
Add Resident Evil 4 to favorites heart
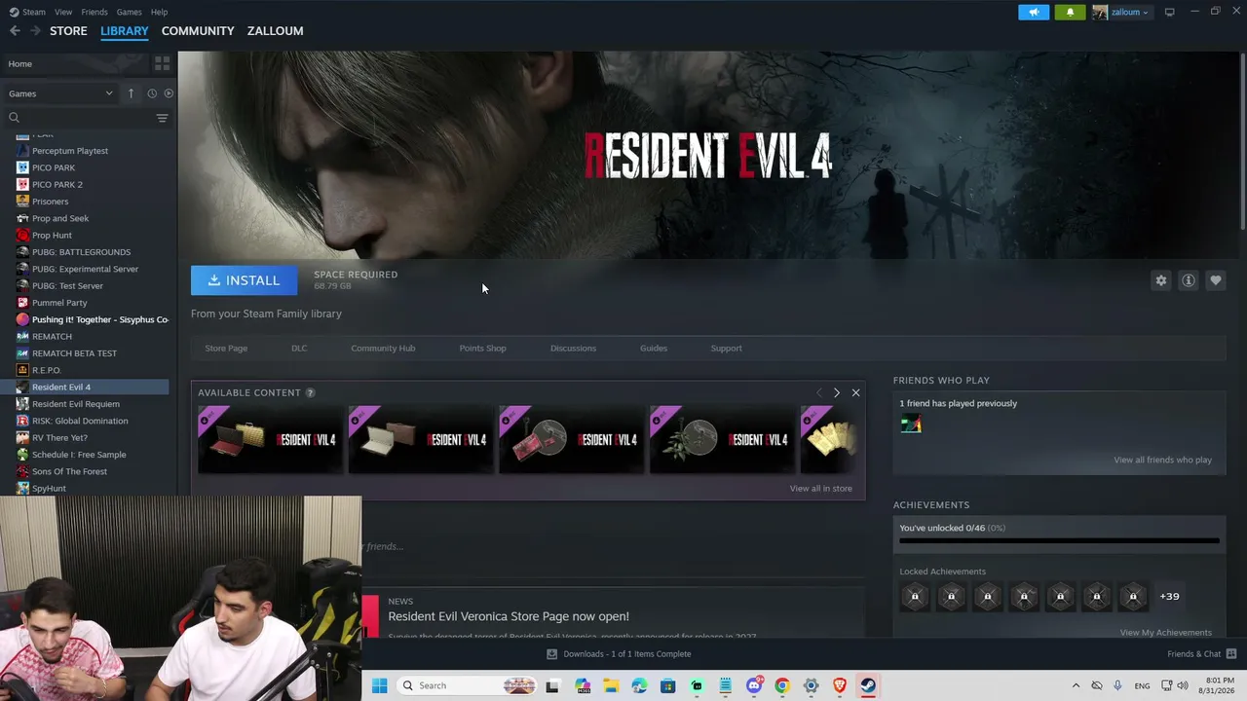click(x=1215, y=280)
